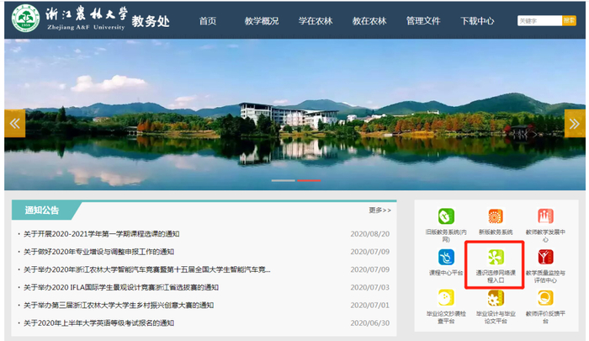Show previous banner slide with left arrow
The height and width of the screenshot is (341, 589).
point(14,123)
